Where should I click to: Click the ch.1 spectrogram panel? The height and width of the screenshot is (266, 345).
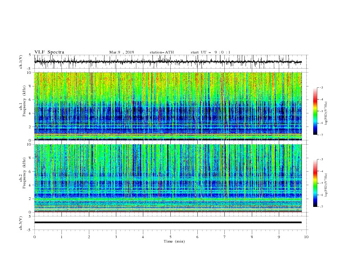[x=168, y=106]
